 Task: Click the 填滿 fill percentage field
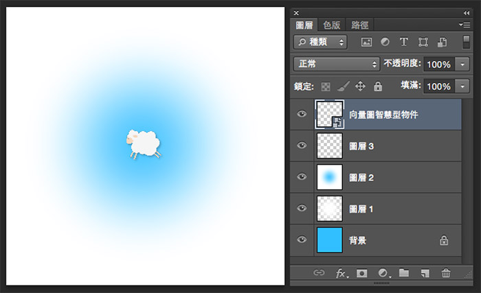coord(438,86)
